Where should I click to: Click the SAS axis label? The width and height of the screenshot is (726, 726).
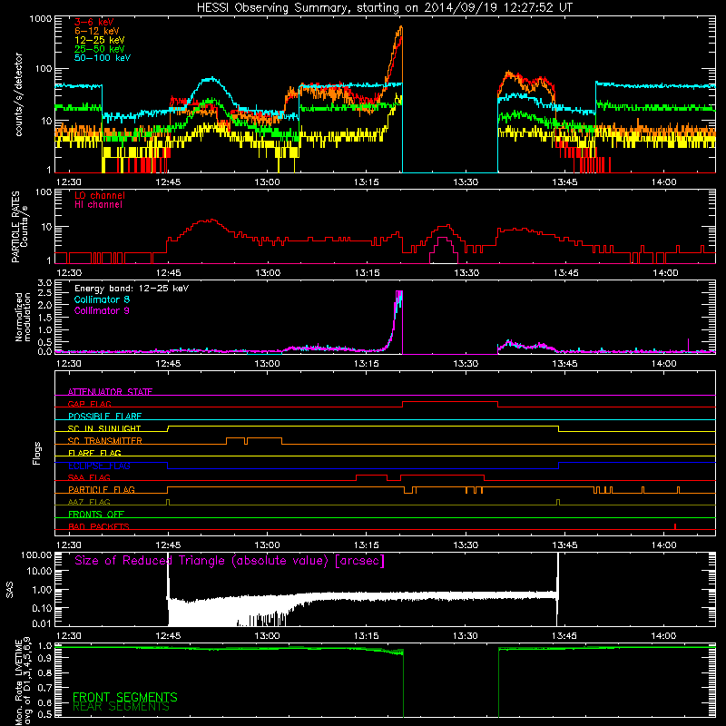pyautogui.click(x=10, y=589)
